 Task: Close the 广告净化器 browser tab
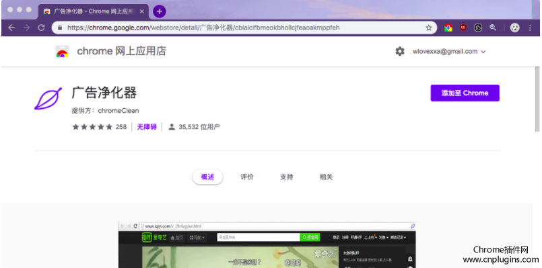point(141,11)
